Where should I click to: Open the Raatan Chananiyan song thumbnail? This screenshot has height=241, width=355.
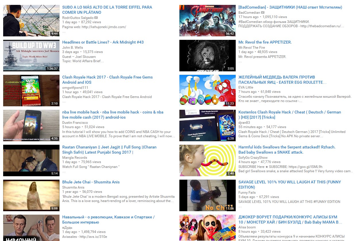tap(31, 160)
